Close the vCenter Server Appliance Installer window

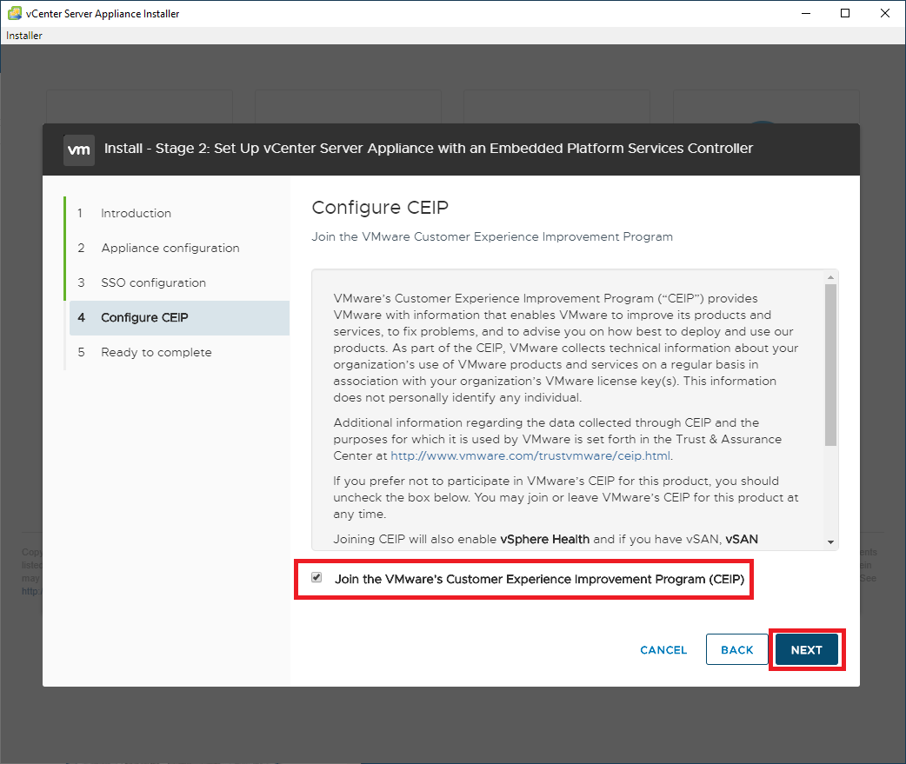point(885,13)
